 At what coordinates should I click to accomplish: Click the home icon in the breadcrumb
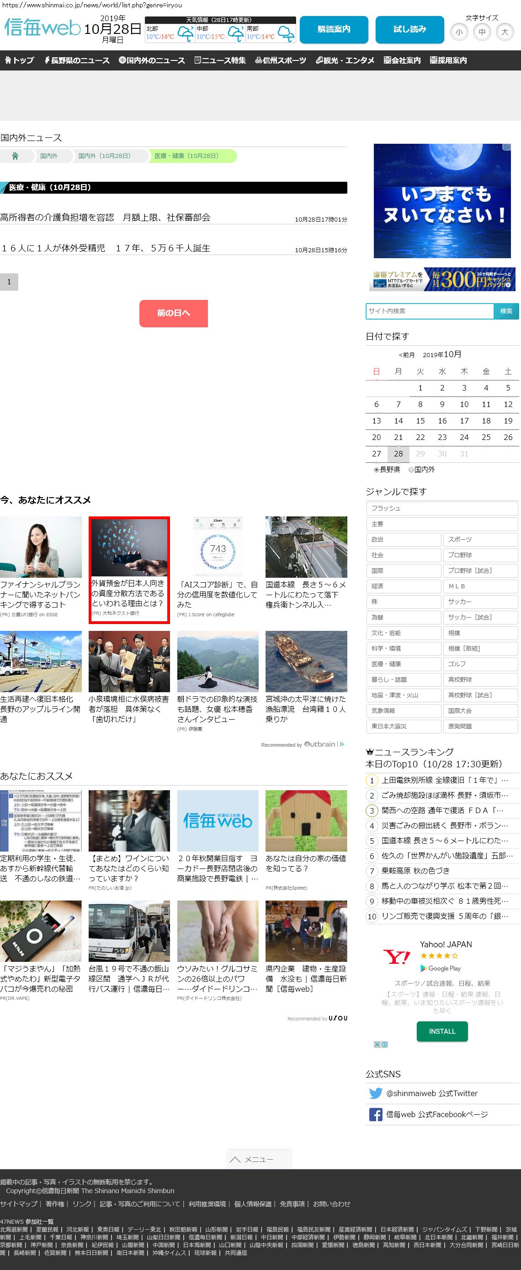(15, 156)
